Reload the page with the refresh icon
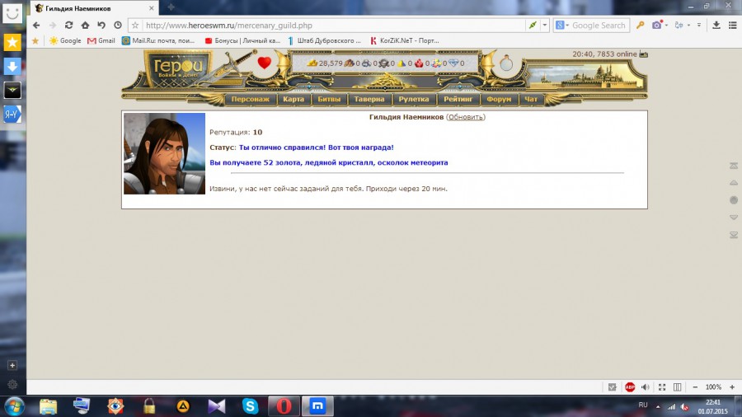Image resolution: width=742 pixels, height=417 pixels. point(68,25)
